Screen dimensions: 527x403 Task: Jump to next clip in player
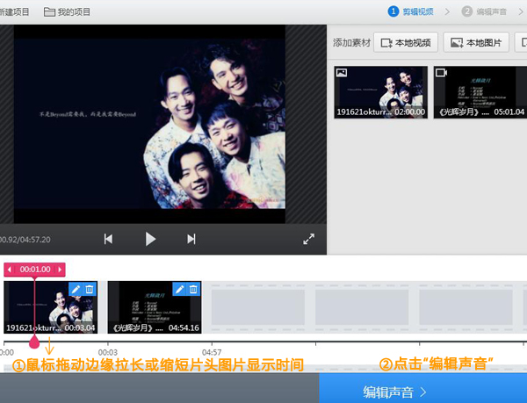click(x=191, y=239)
